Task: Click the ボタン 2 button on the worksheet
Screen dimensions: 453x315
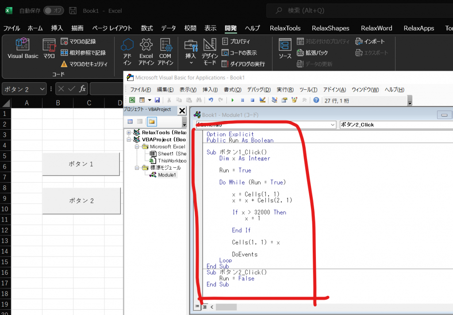Action: 81,200
